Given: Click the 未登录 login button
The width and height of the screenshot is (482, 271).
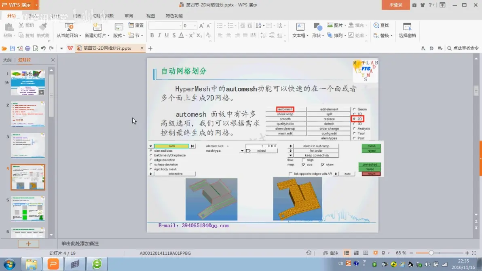Looking at the screenshot, I should 395,5.
